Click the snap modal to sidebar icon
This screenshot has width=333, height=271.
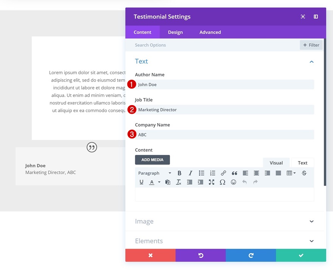coord(316,17)
